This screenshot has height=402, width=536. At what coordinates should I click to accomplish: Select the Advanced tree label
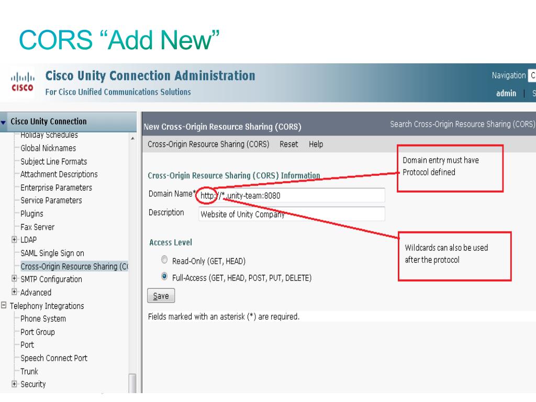36,293
